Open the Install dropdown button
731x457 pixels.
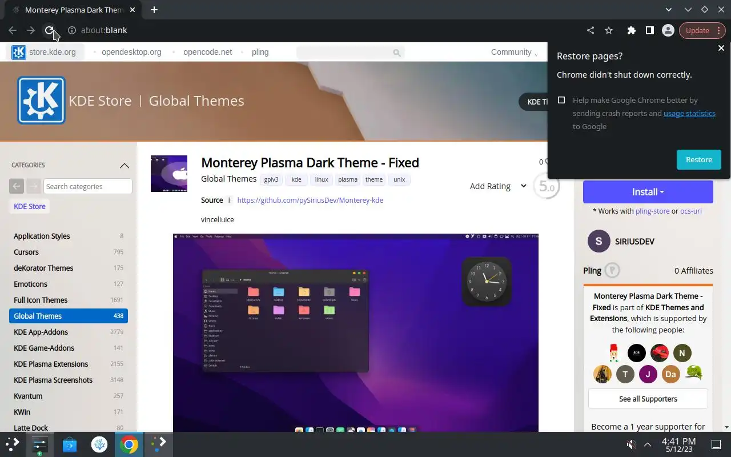tap(648, 192)
